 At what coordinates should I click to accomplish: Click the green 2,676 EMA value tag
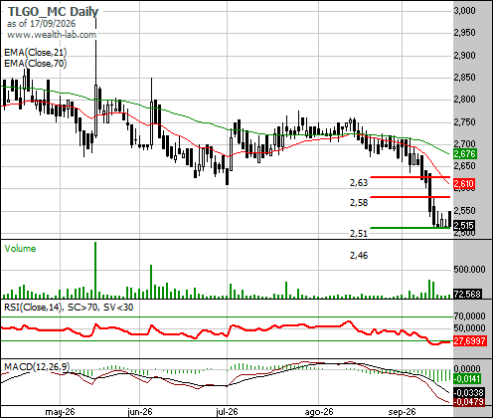pyautogui.click(x=465, y=154)
